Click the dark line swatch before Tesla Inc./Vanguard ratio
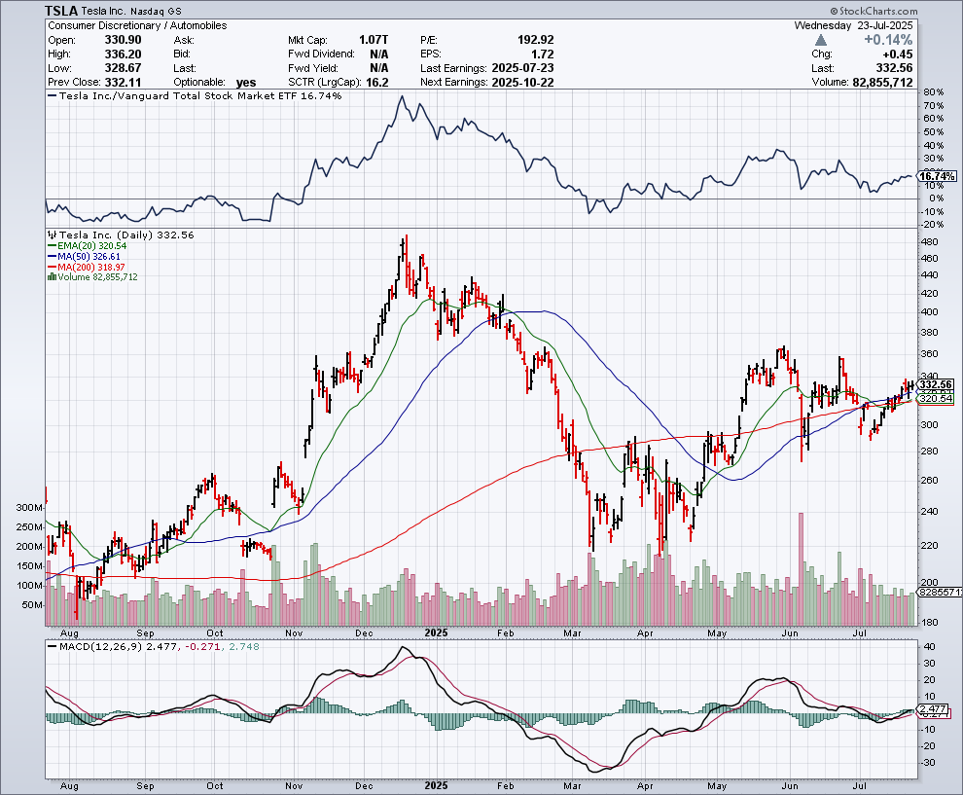The image size is (963, 795). click(x=52, y=95)
